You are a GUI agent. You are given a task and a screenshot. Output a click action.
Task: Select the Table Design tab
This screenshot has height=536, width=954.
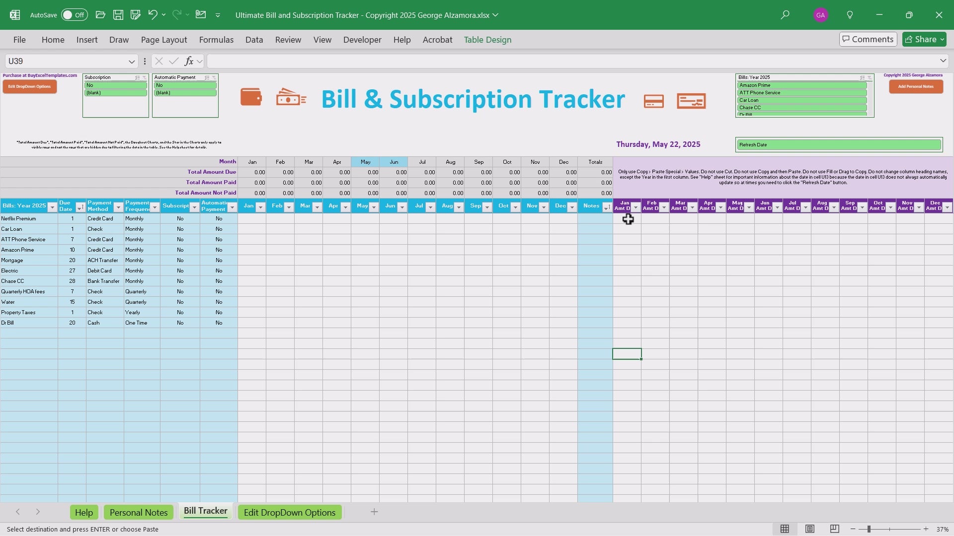click(x=487, y=40)
